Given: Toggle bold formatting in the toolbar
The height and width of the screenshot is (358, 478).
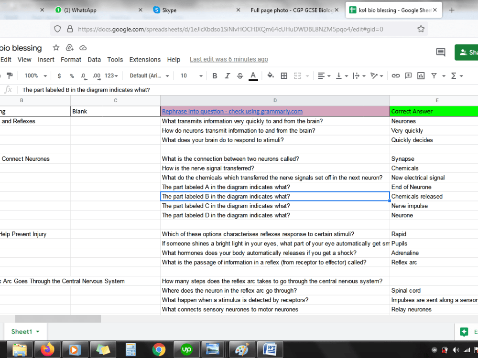Looking at the screenshot, I should pos(215,75).
